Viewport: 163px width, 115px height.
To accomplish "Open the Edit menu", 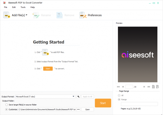I will tap(14, 7).
